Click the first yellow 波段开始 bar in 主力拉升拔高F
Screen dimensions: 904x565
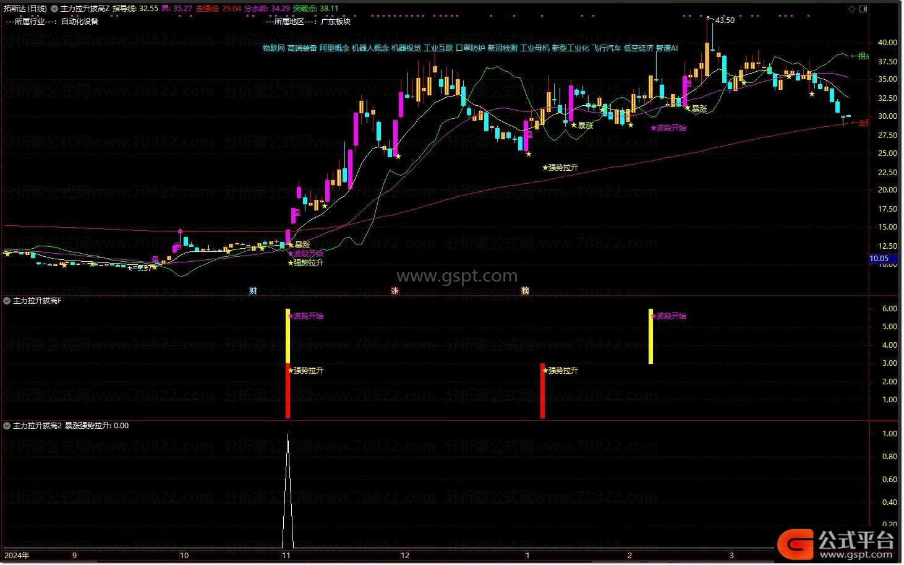pyautogui.click(x=288, y=336)
